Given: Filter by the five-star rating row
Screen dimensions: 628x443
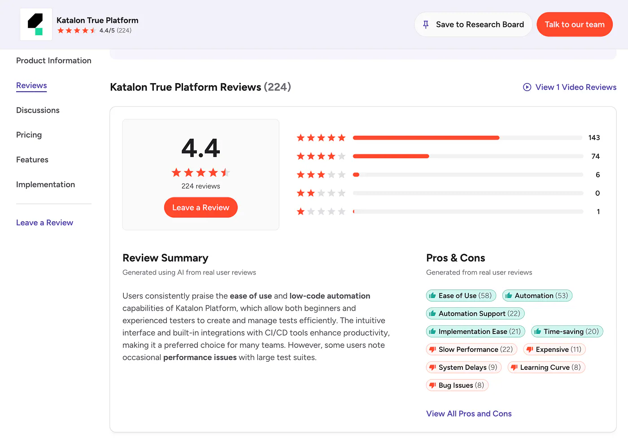Looking at the screenshot, I should click(x=448, y=138).
